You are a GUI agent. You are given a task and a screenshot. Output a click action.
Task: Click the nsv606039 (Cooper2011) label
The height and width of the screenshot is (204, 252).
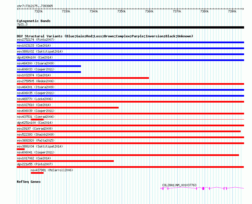[36, 111]
